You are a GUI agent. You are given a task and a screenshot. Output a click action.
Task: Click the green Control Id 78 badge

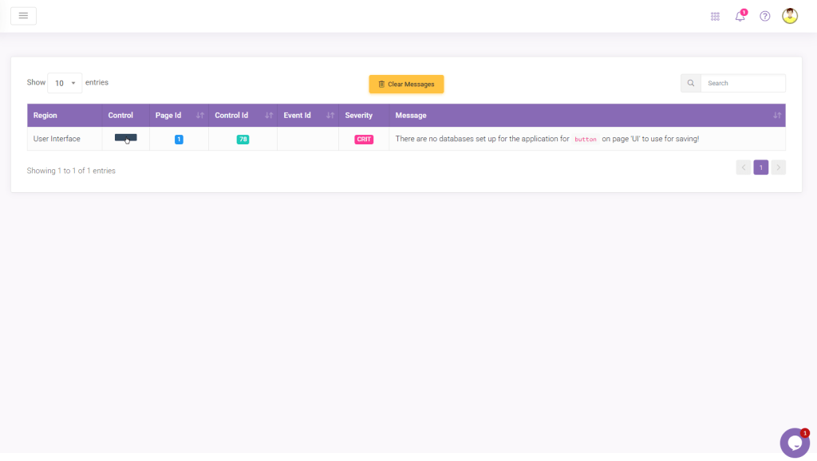(x=243, y=140)
